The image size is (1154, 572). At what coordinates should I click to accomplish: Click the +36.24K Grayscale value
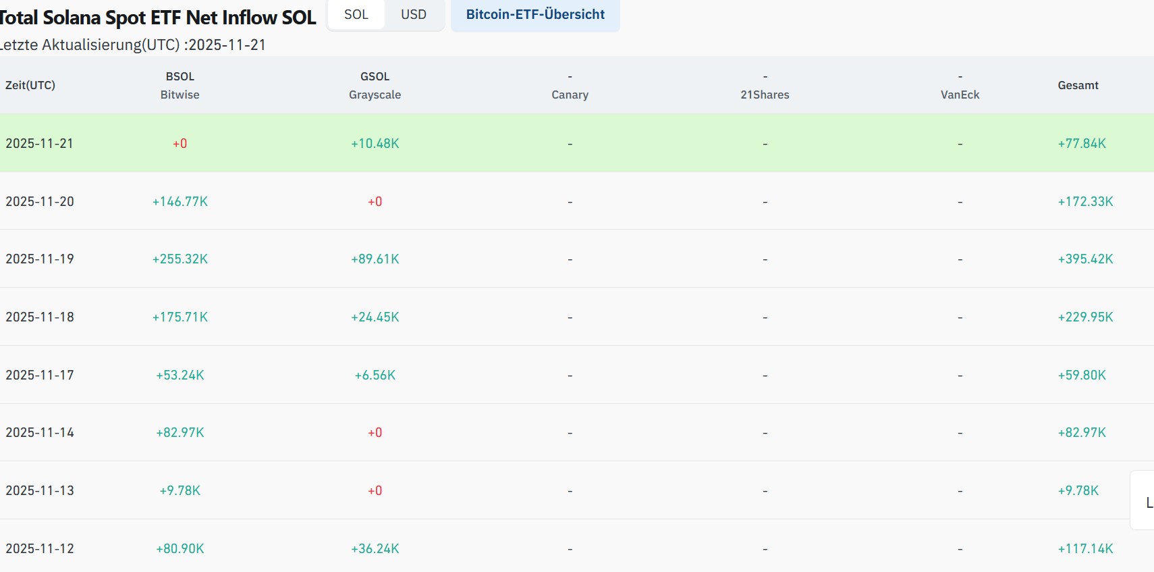(x=375, y=548)
